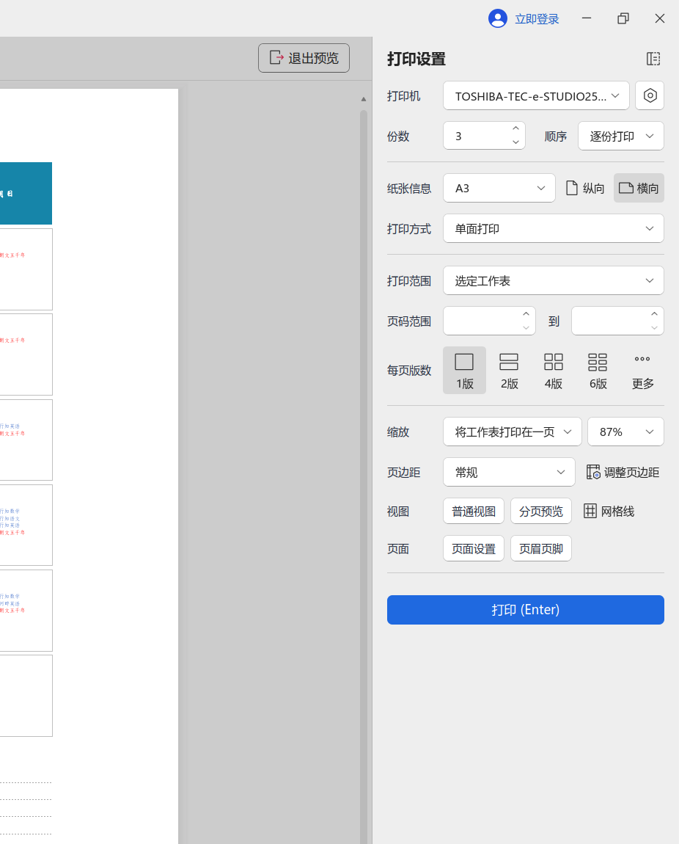The width and height of the screenshot is (679, 844).
Task: Expand the 单面打印 print mode dropdown
Action: [x=553, y=229]
